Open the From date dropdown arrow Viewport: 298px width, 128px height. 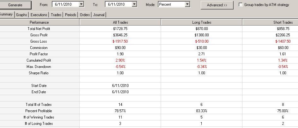81,4
